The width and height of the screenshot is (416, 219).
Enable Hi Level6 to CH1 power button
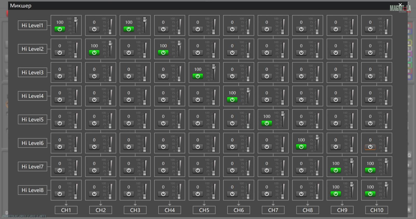(x=60, y=147)
